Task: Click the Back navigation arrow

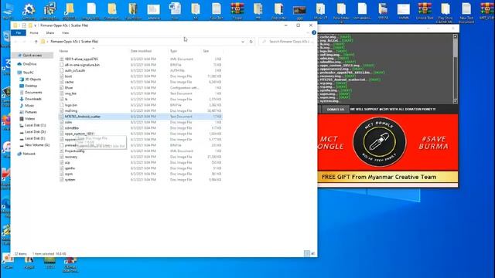Action: pos(15,42)
